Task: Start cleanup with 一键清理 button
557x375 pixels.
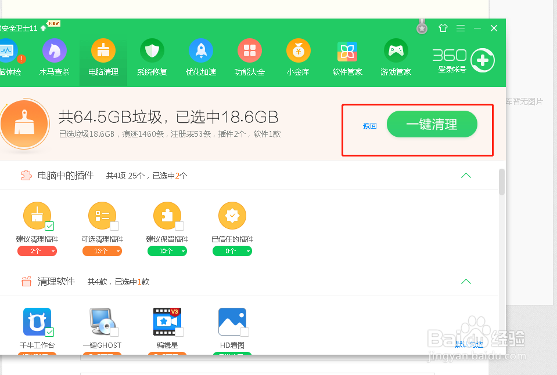Action: click(x=432, y=124)
